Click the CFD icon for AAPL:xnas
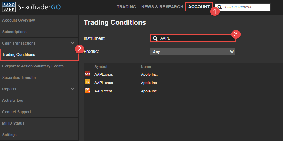The width and height of the screenshot is (283, 141). pos(88,74)
